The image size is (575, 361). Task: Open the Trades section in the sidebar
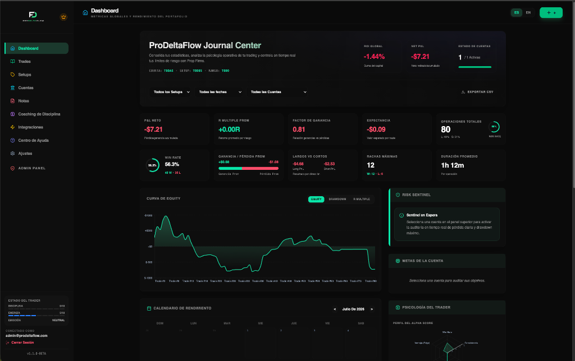(36, 62)
